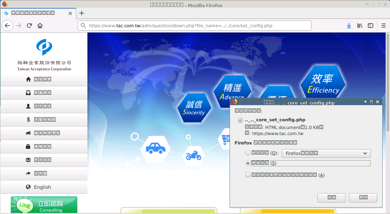Click the address bar URL field

tap(195, 26)
